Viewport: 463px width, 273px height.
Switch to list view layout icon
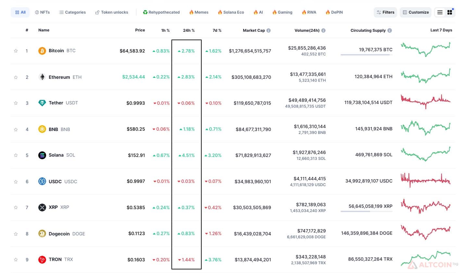[x=440, y=12]
